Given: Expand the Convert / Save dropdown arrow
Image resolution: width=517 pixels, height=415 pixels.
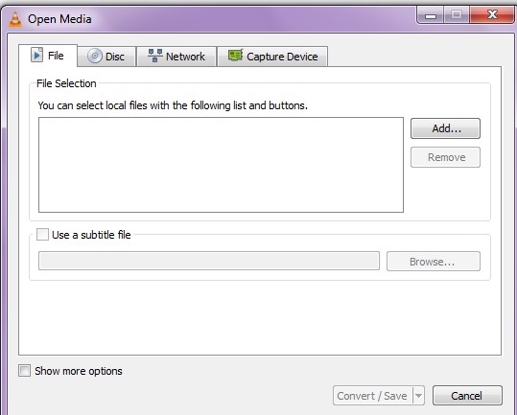Looking at the screenshot, I should 419,395.
